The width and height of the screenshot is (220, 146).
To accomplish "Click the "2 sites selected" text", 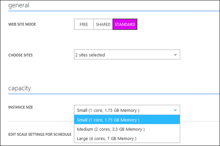I will [90, 55].
